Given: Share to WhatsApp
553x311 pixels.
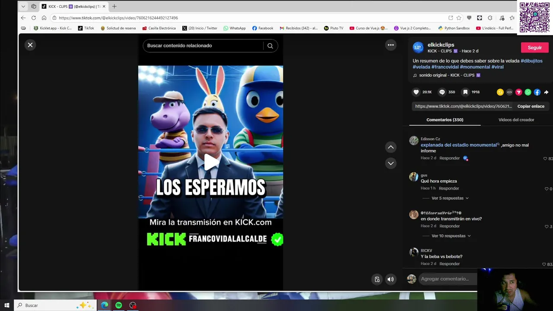Looking at the screenshot, I should 528,92.
